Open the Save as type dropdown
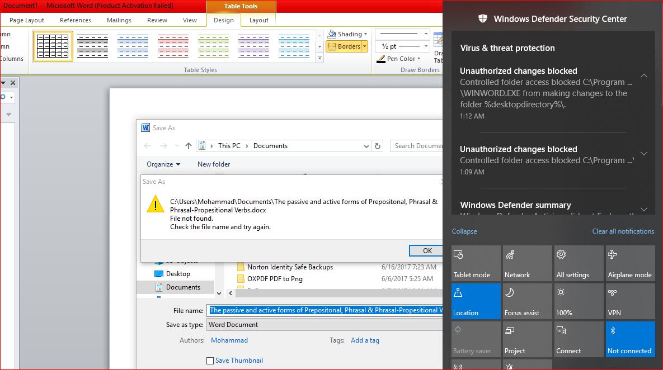This screenshot has height=370, width=663. tap(325, 325)
